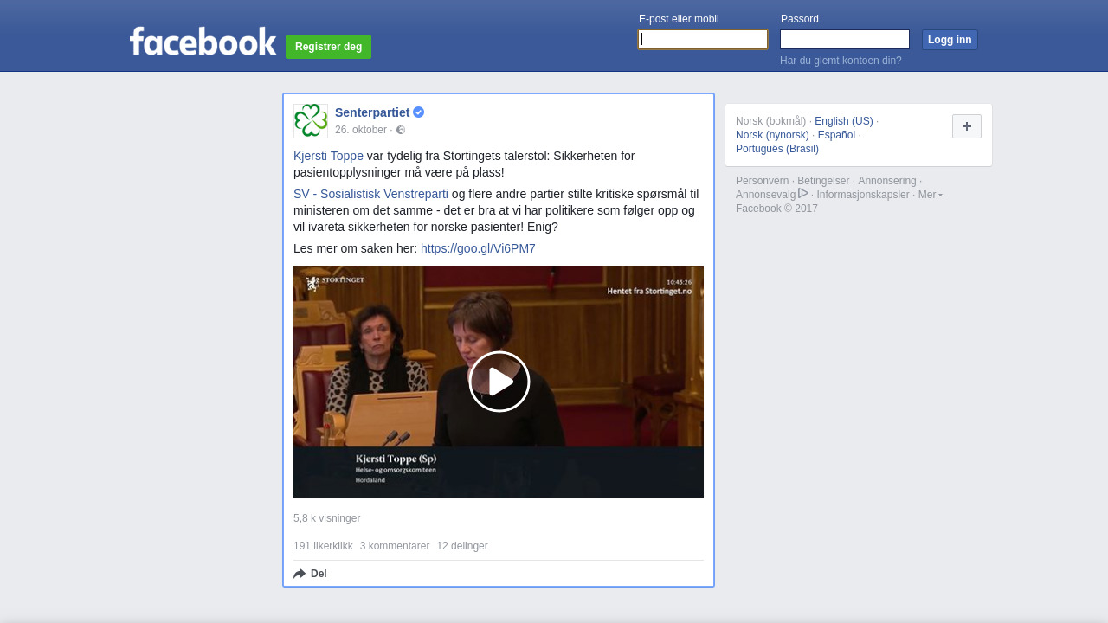Open Personvern footer link

click(763, 181)
